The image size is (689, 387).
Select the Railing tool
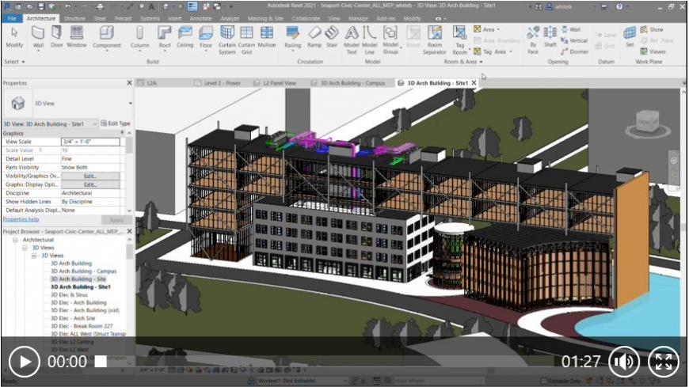pyautogui.click(x=293, y=37)
